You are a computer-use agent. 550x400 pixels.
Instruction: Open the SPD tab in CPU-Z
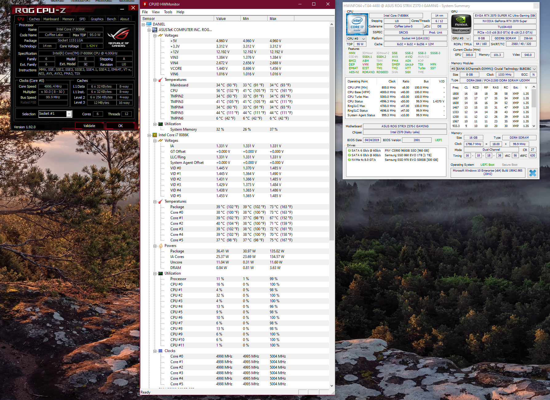pyautogui.click(x=82, y=19)
